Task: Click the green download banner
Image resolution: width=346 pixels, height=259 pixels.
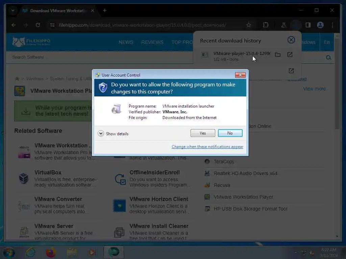Action: [53, 111]
